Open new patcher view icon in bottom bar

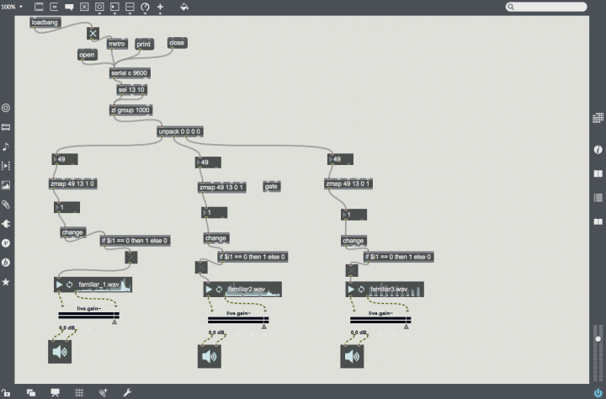[31, 393]
